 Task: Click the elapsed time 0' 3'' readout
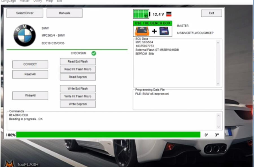pyautogui.click(x=212, y=135)
